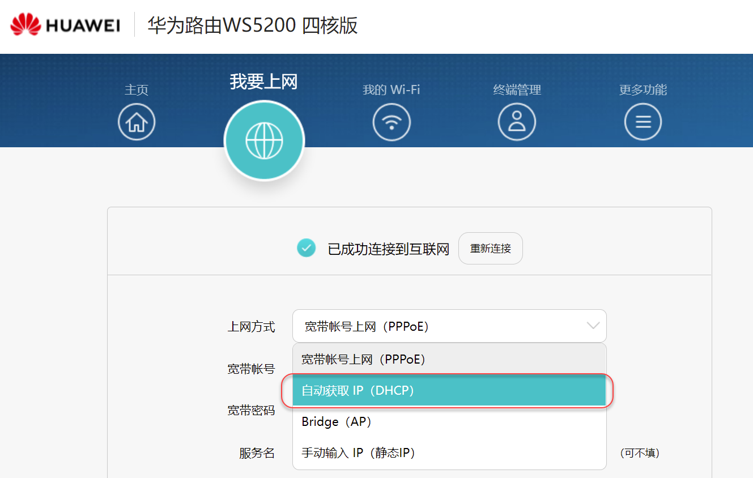Click the 上网方式 label
This screenshot has height=478, width=753.
tap(251, 327)
